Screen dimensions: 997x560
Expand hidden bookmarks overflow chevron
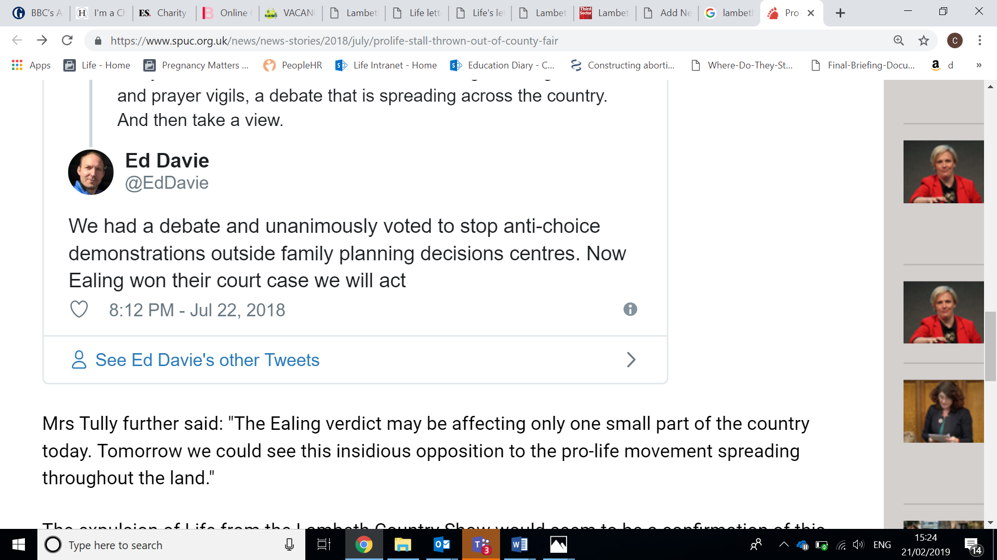click(979, 65)
